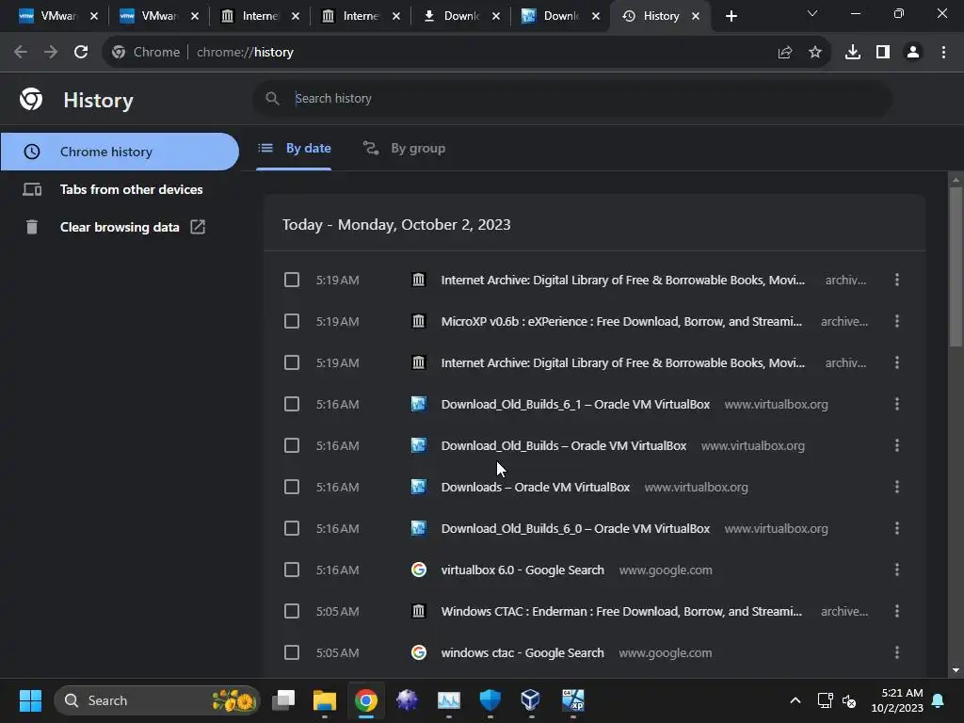
Task: Open the VirtualBox cube icon on taskbar
Action: (x=531, y=700)
